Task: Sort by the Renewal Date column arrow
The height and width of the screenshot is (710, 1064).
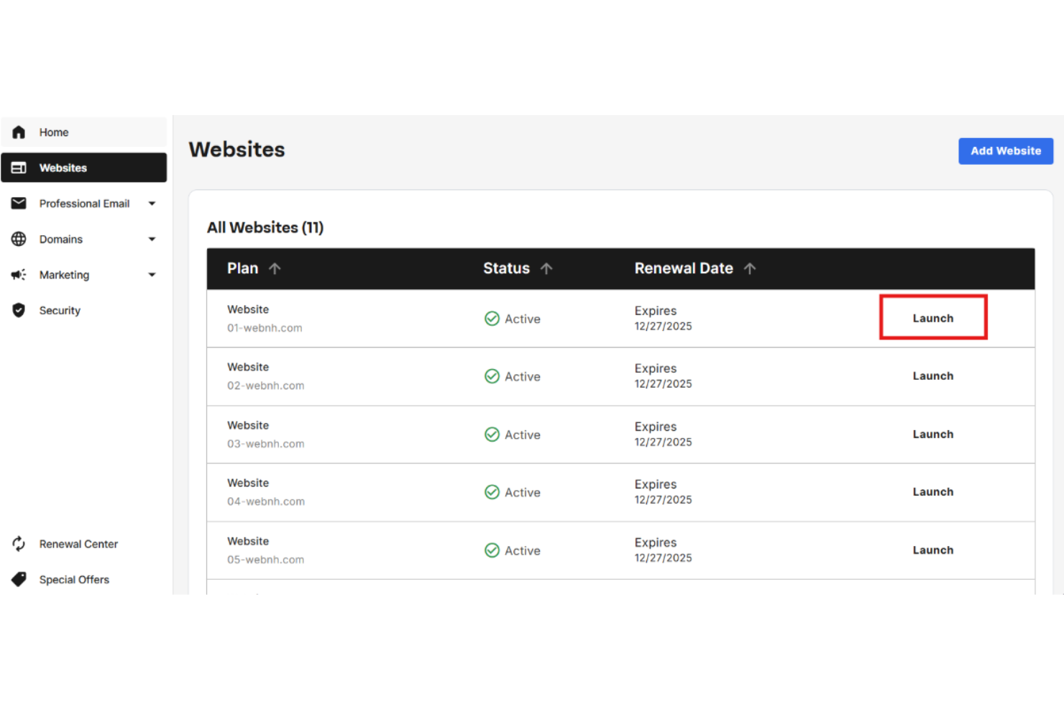Action: 751,268
